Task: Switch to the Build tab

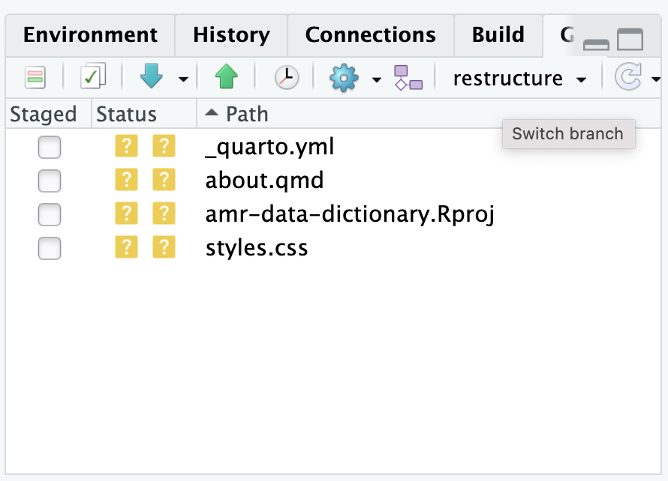Action: click(x=498, y=35)
